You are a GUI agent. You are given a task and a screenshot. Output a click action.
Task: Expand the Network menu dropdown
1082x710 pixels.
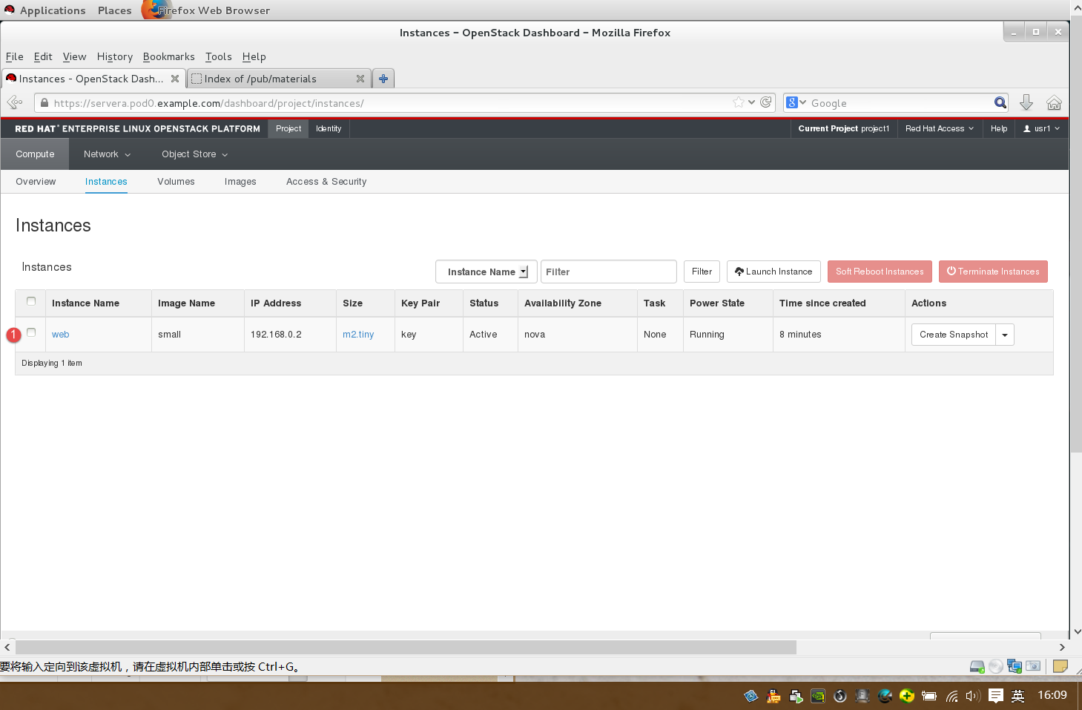click(107, 154)
